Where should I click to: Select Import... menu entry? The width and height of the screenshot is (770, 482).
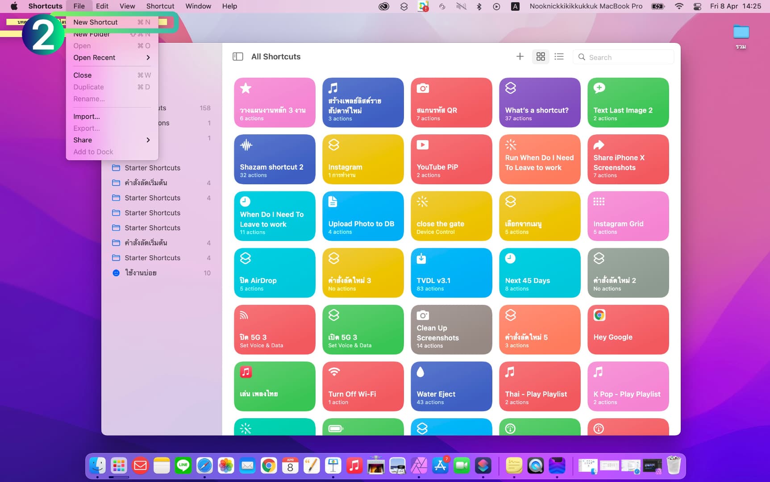[x=87, y=116]
